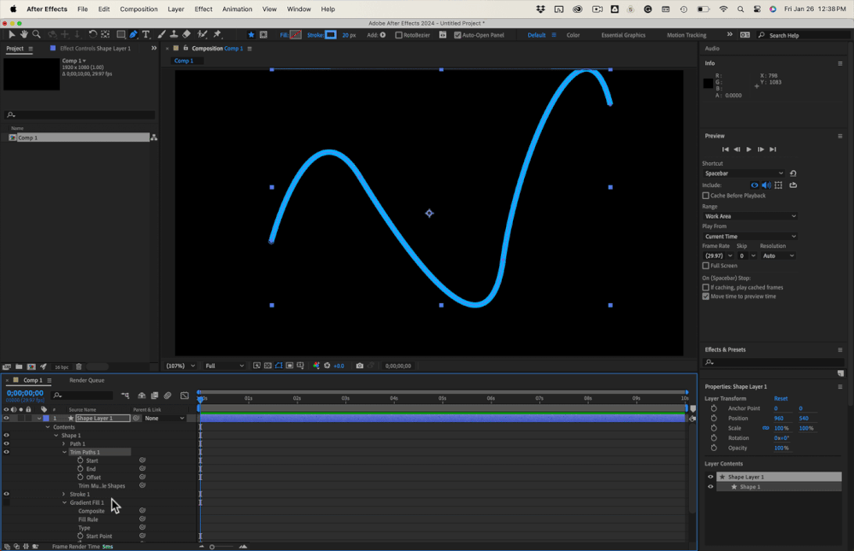Viewport: 854px width, 551px height.
Task: Enable the Full Screen checkbox in Preview
Action: coord(707,266)
